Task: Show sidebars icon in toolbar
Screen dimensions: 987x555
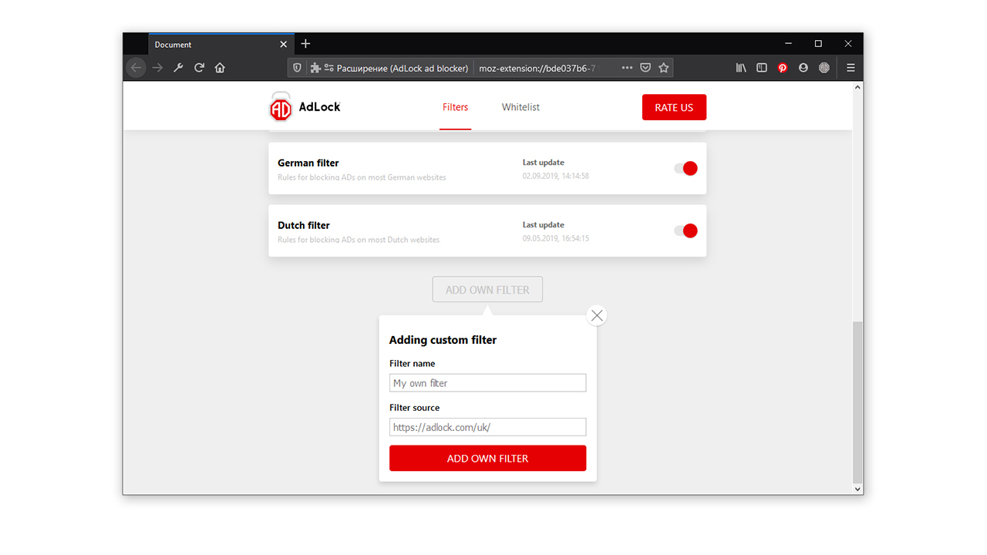Action: click(762, 68)
